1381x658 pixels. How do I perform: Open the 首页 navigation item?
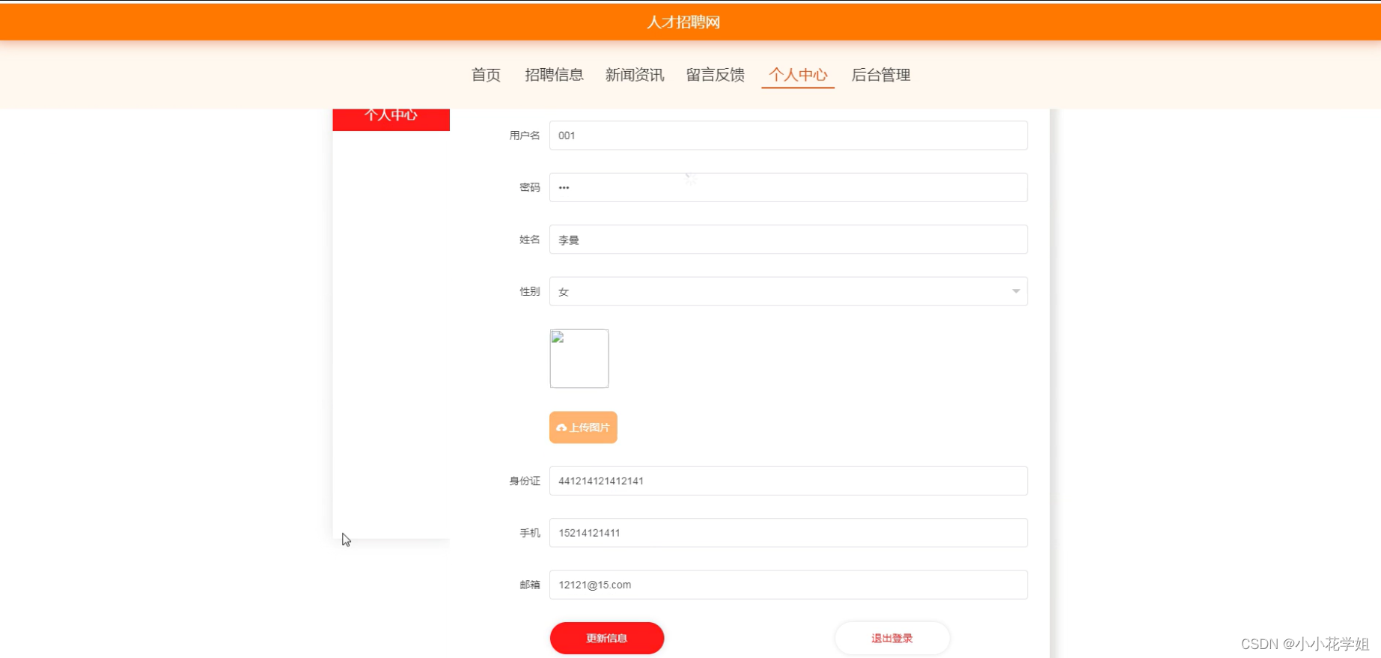tap(486, 75)
